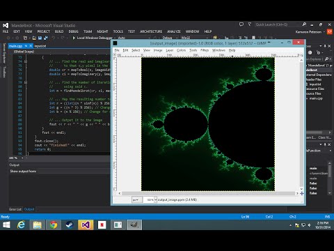Click the Mandelbrot image canvas in GIMP

coord(208,124)
